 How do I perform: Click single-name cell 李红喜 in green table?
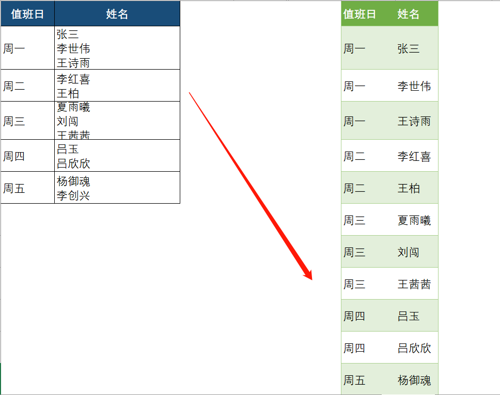point(416,156)
